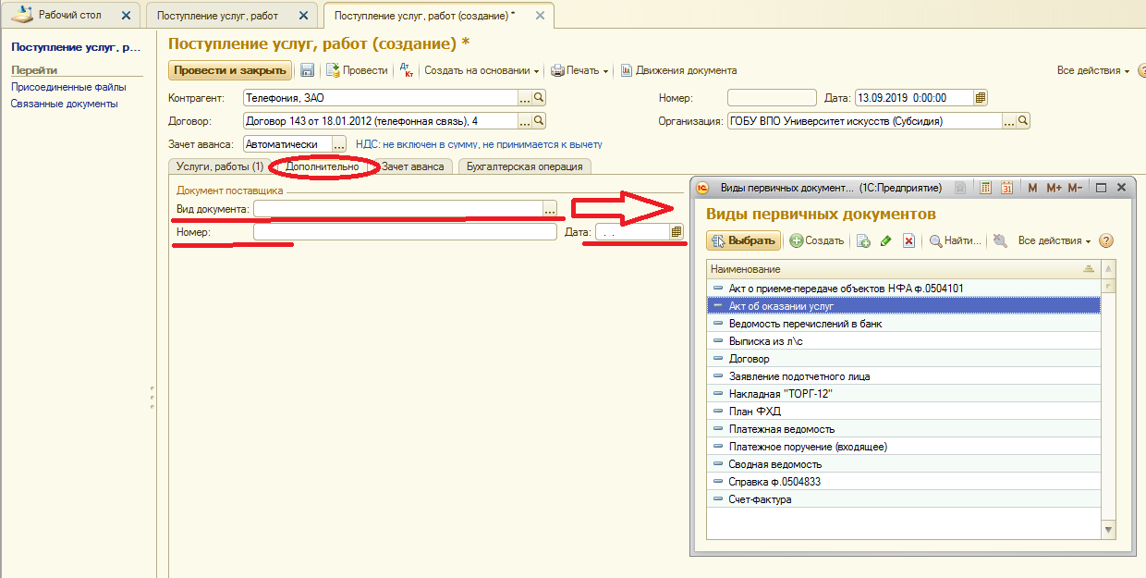This screenshot has height=578, width=1146.
Task: Open the Связанные документы link
Action: (64, 104)
